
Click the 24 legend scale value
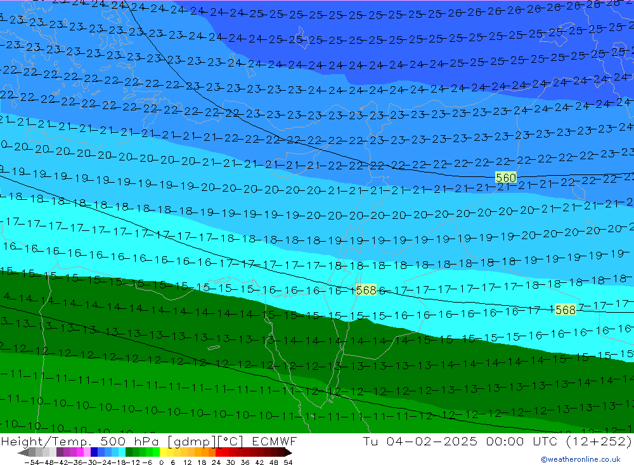[x=216, y=462]
